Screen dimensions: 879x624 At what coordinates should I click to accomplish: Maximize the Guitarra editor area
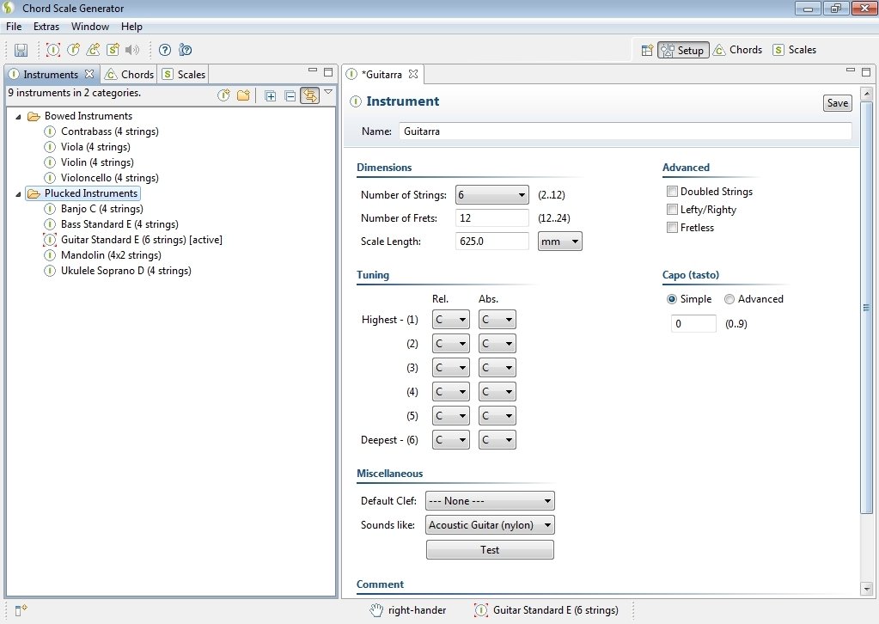(866, 71)
